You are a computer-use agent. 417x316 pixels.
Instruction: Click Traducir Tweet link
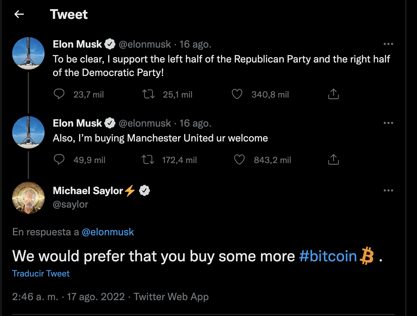pyautogui.click(x=41, y=273)
